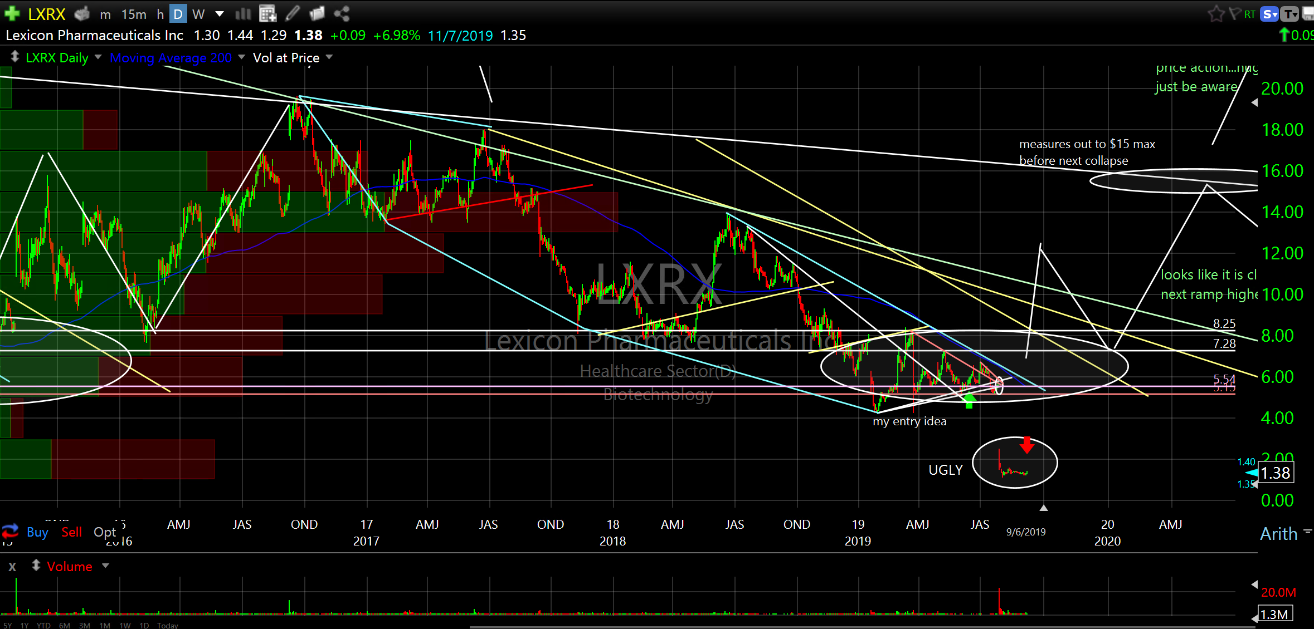The height and width of the screenshot is (629, 1314).
Task: Select the YTD range tab
Action: coord(43,625)
